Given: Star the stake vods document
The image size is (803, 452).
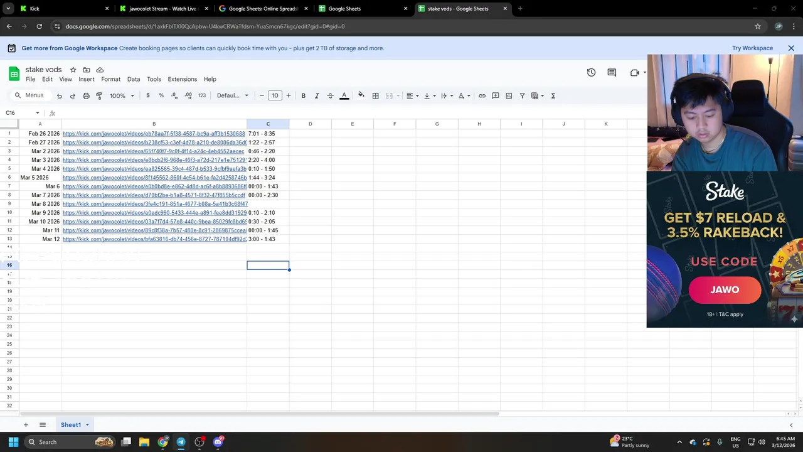Looking at the screenshot, I should click(73, 70).
